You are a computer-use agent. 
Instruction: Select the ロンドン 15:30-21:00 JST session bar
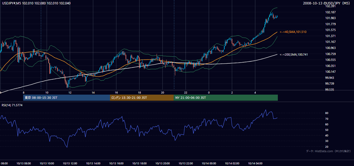[x=142, y=98]
